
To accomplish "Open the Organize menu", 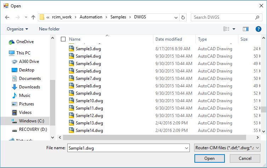I will [17, 29].
